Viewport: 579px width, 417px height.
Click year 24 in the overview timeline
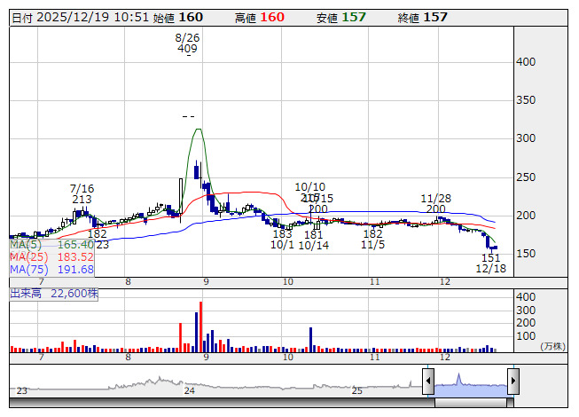[x=189, y=390]
